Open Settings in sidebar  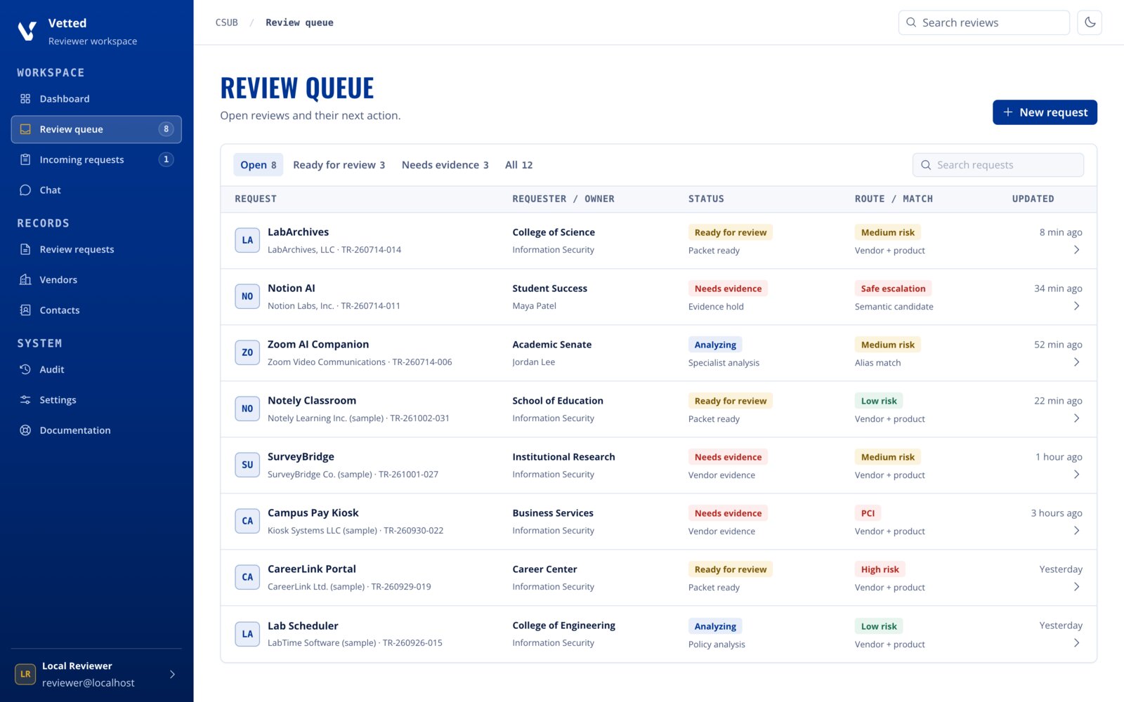click(96, 399)
